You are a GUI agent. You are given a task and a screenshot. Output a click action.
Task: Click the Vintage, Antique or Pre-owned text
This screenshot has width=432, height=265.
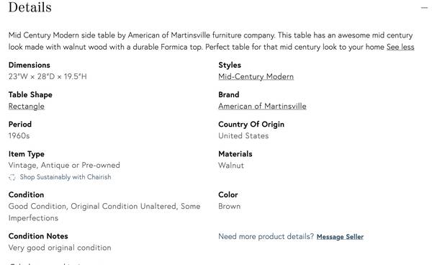point(64,166)
